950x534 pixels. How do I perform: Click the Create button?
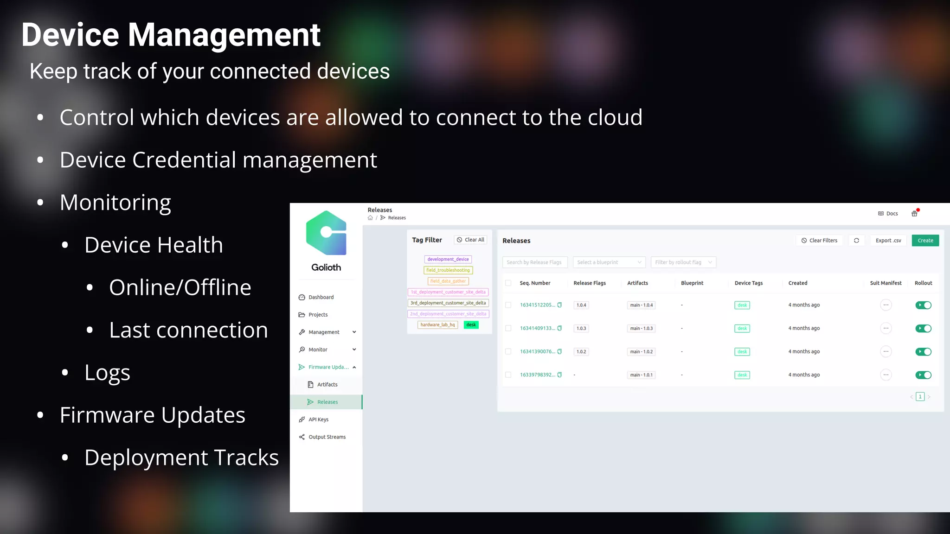(x=925, y=241)
